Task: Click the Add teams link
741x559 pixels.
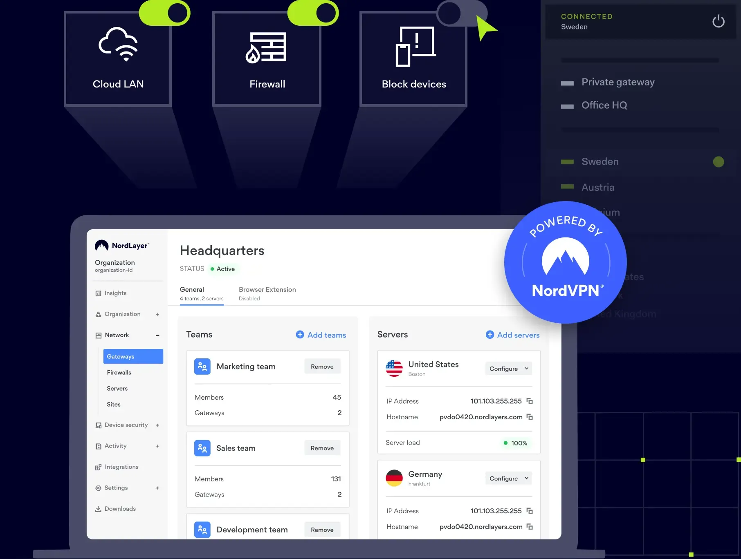Action: [327, 335]
